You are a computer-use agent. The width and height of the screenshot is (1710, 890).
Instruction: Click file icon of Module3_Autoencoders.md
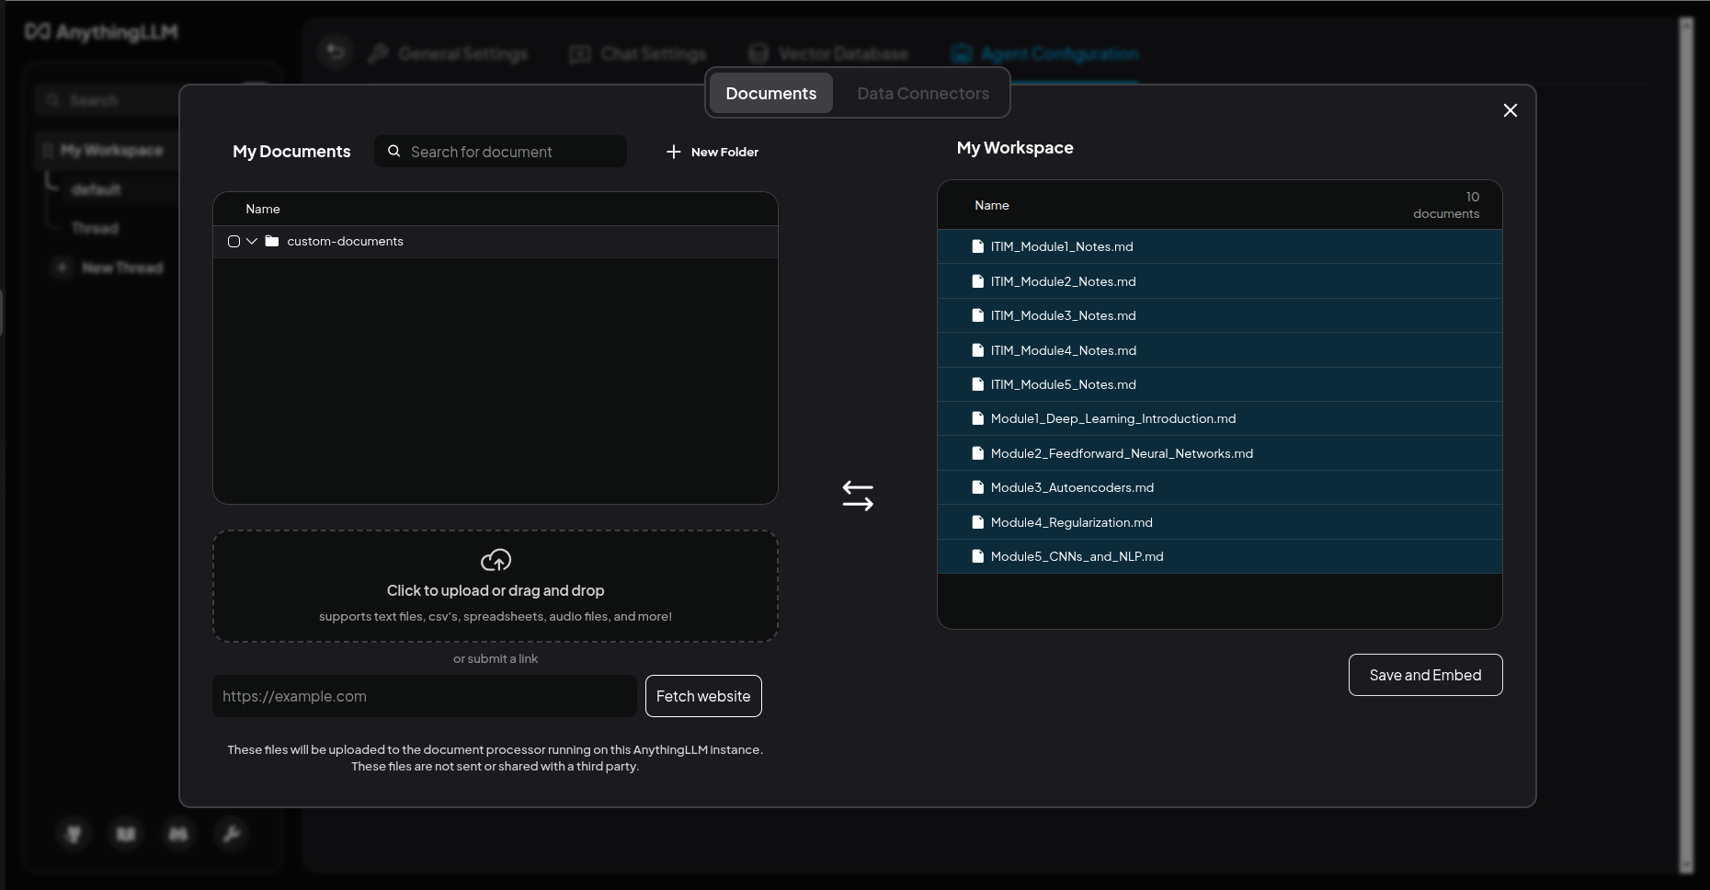[978, 487]
